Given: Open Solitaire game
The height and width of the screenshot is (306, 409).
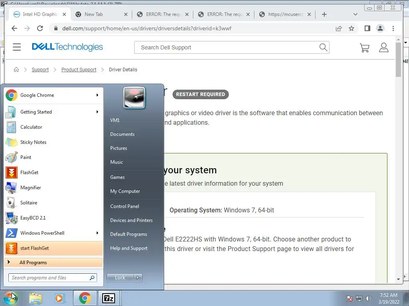Looking at the screenshot, I should pos(54,202).
